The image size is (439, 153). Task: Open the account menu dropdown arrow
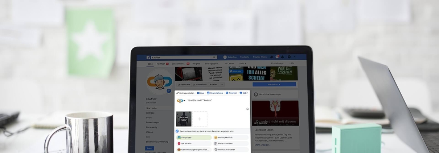295,57
